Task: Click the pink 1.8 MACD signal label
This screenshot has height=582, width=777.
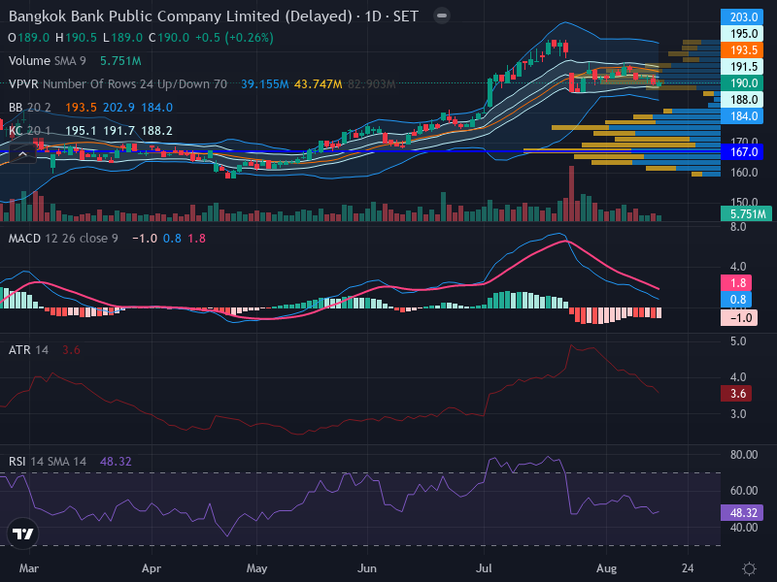Action: [738, 282]
